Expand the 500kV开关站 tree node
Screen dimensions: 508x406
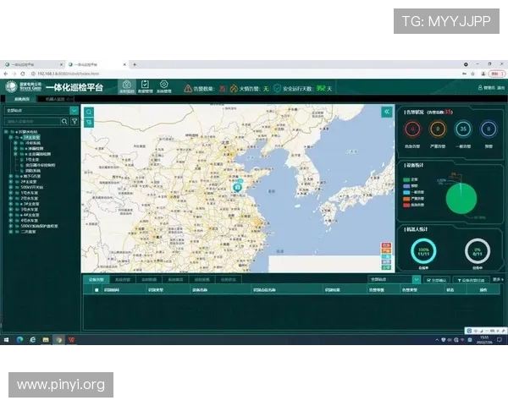click(11, 187)
